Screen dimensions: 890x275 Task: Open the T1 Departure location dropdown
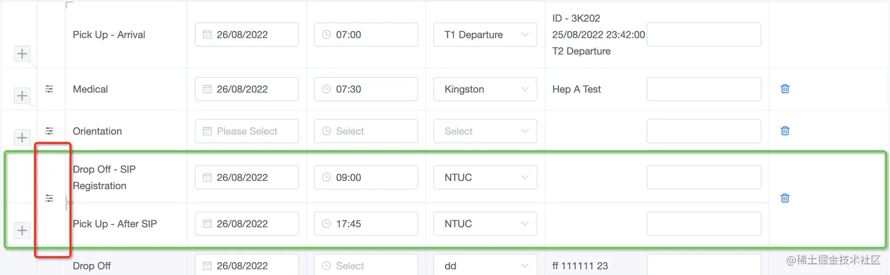pos(485,35)
